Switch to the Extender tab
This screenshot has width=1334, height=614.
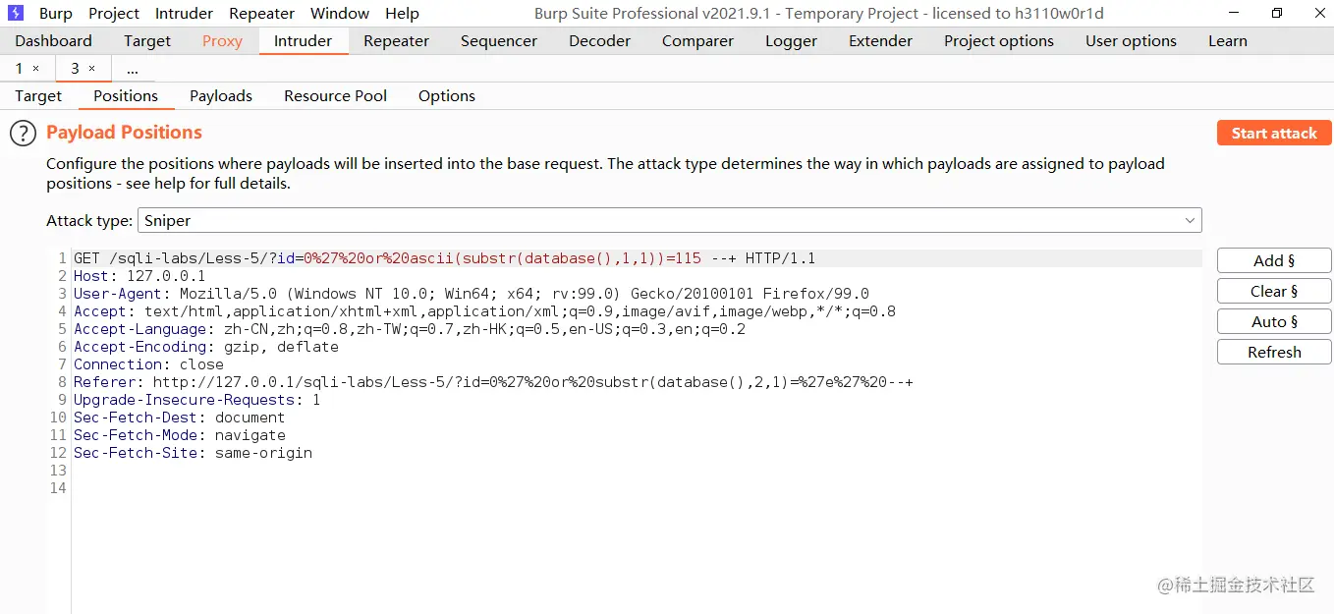880,41
